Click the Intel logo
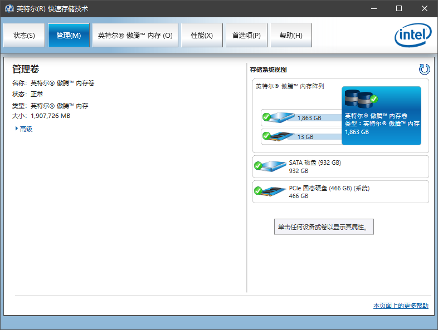This screenshot has height=330, width=438. click(413, 35)
